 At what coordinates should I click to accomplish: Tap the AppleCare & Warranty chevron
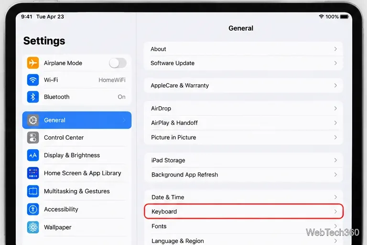point(335,85)
